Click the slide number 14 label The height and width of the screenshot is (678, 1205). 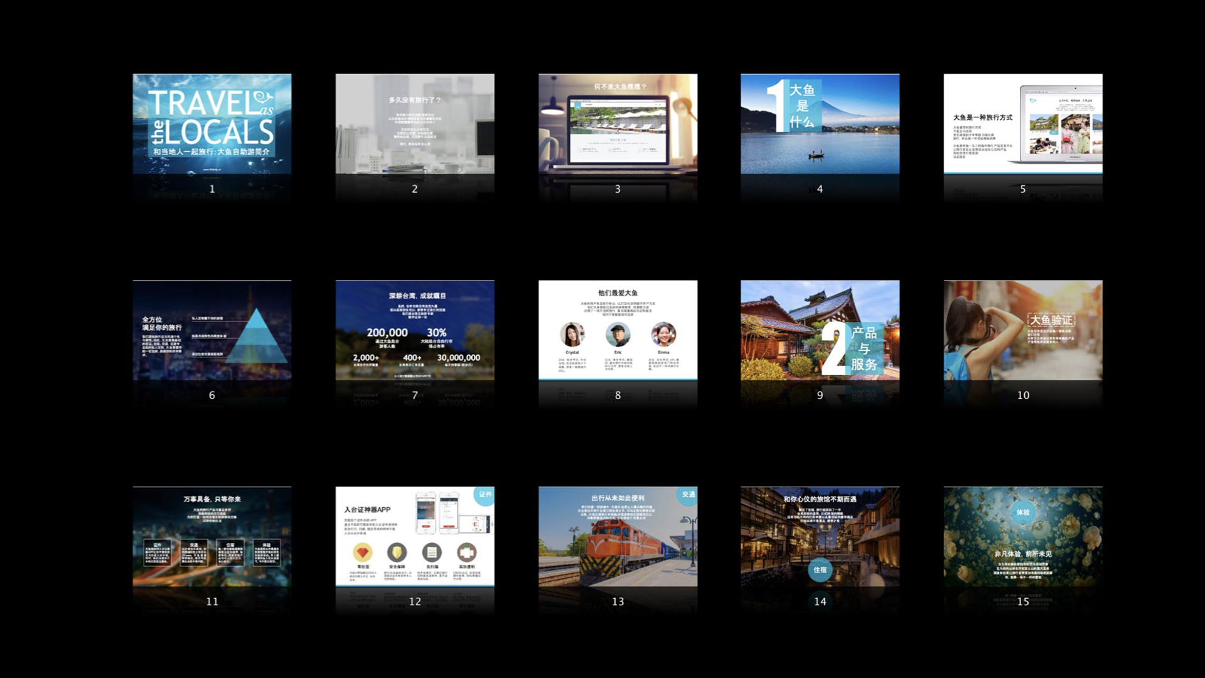point(820,601)
